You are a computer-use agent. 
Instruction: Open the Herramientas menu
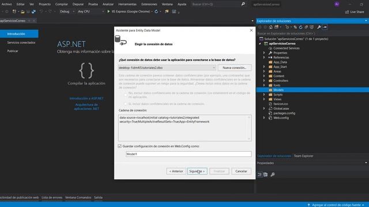pyautogui.click(x=127, y=4)
